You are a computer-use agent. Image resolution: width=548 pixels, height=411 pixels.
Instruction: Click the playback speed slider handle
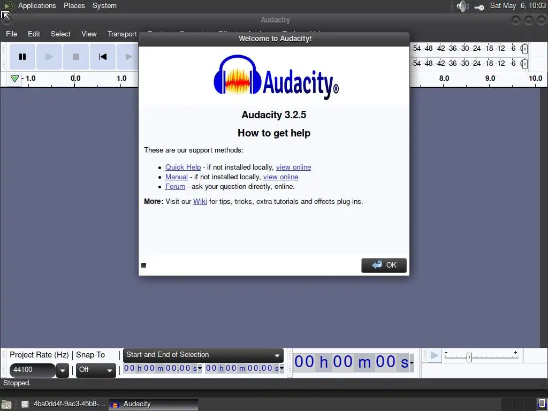tap(469, 357)
